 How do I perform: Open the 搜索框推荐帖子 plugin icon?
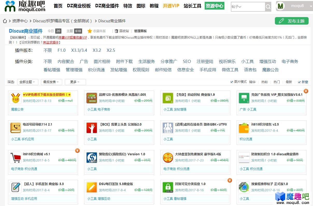pos(244,187)
